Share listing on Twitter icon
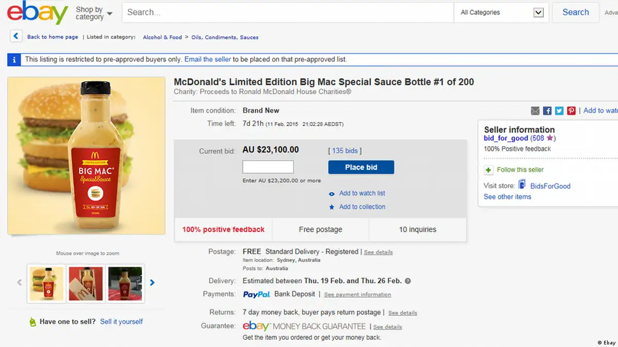Viewport: 618px width, 347px height. pos(559,111)
